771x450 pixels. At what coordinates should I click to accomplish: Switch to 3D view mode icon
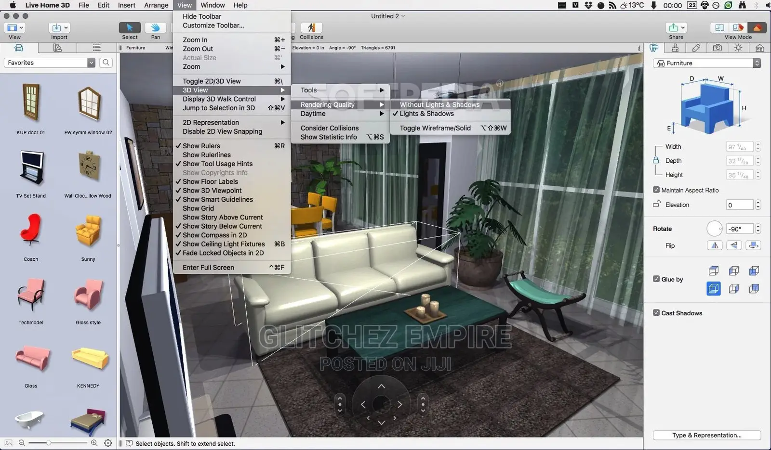tap(757, 28)
